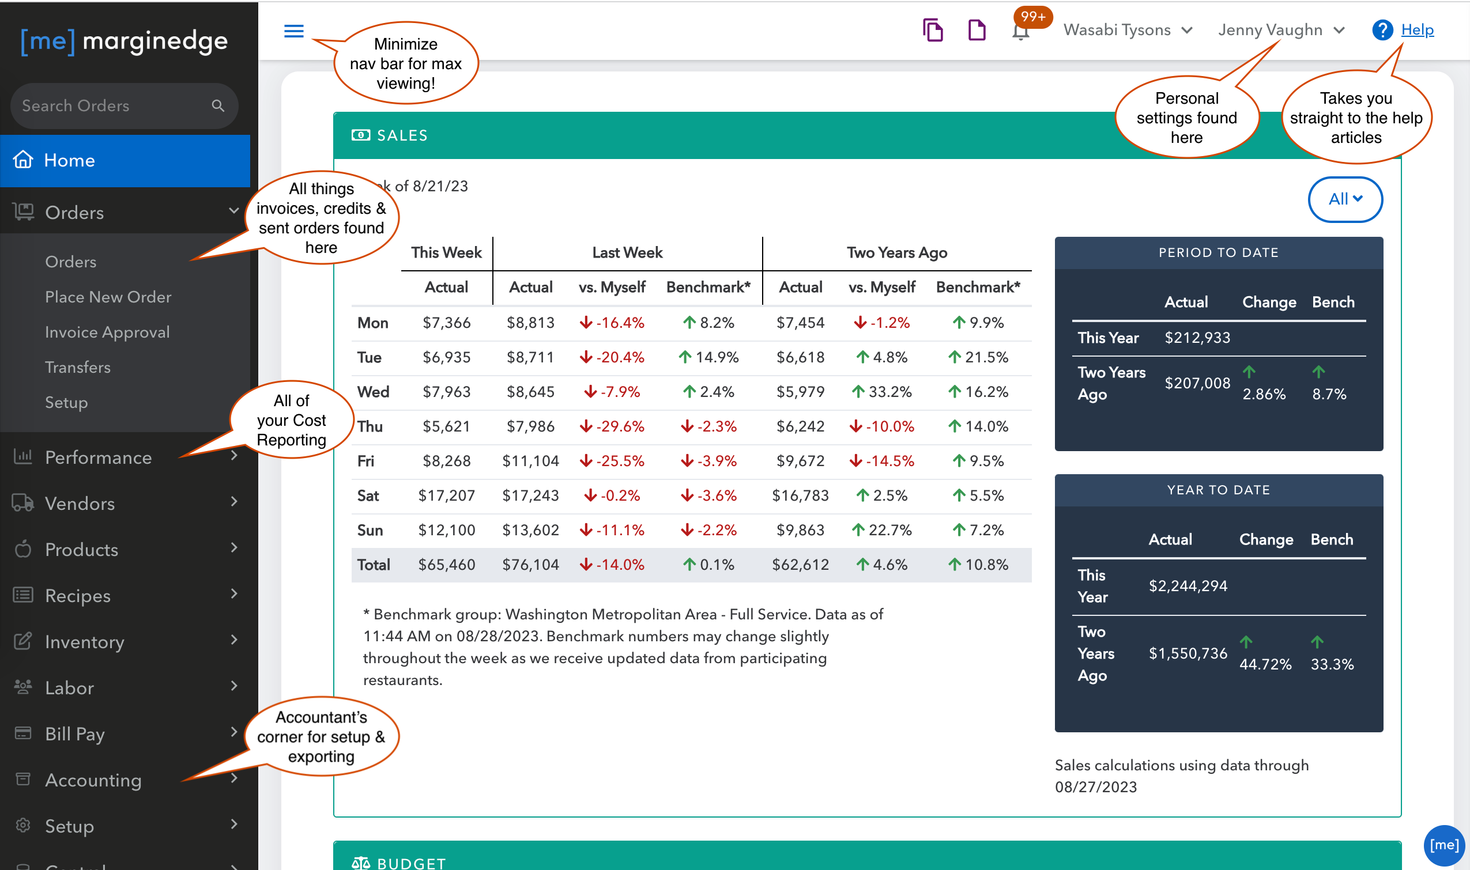Click the single document icon in header
1470x870 pixels.
tap(976, 30)
